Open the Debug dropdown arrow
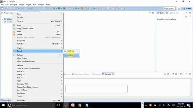 [56, 8]
